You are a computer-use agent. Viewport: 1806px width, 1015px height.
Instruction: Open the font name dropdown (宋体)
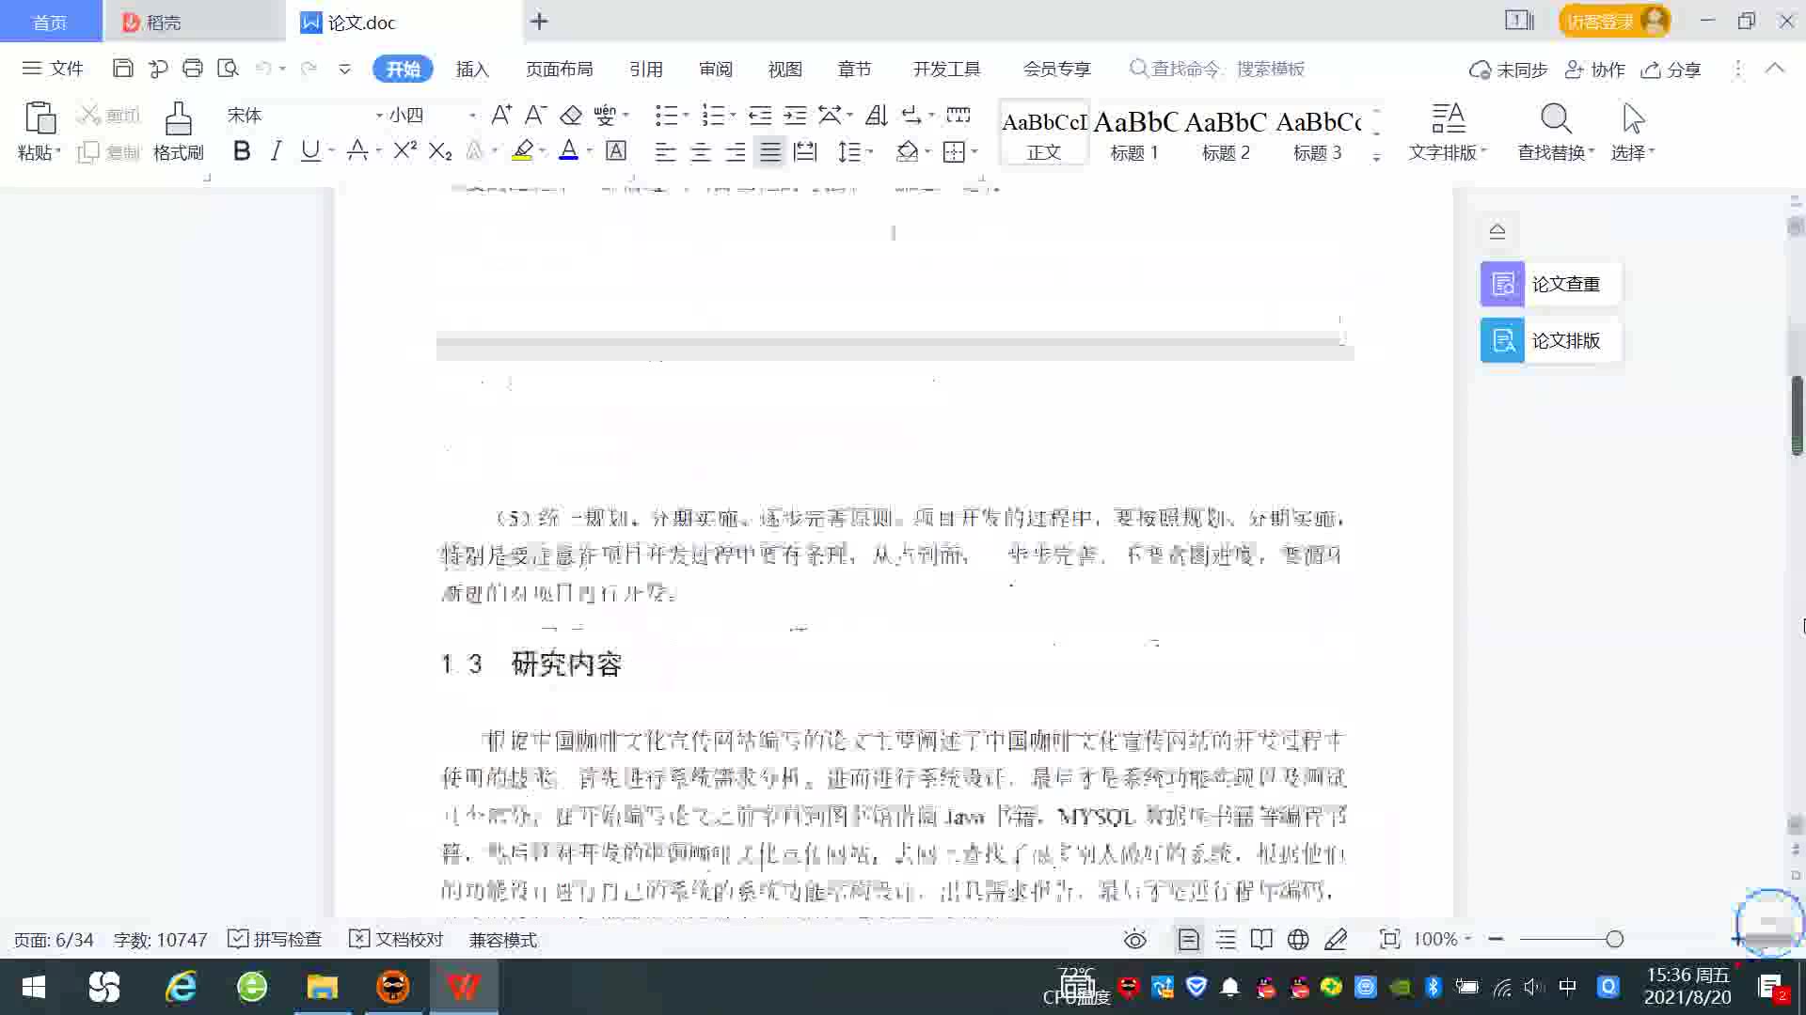coord(379,115)
